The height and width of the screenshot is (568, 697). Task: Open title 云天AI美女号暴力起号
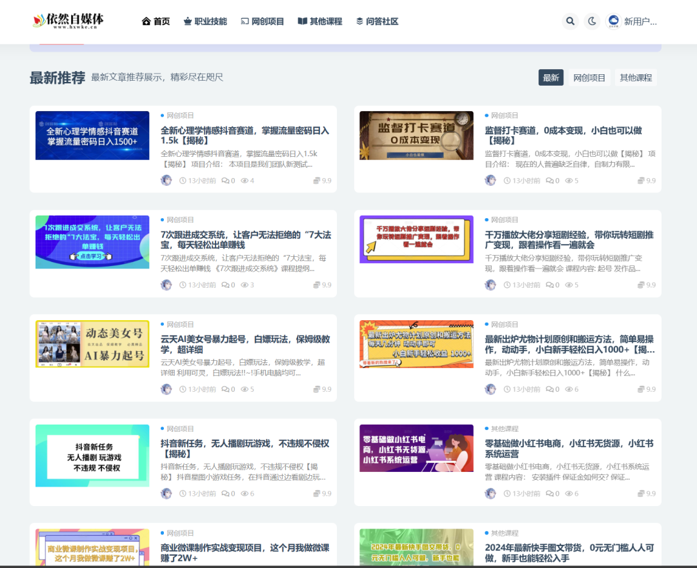[x=245, y=345]
